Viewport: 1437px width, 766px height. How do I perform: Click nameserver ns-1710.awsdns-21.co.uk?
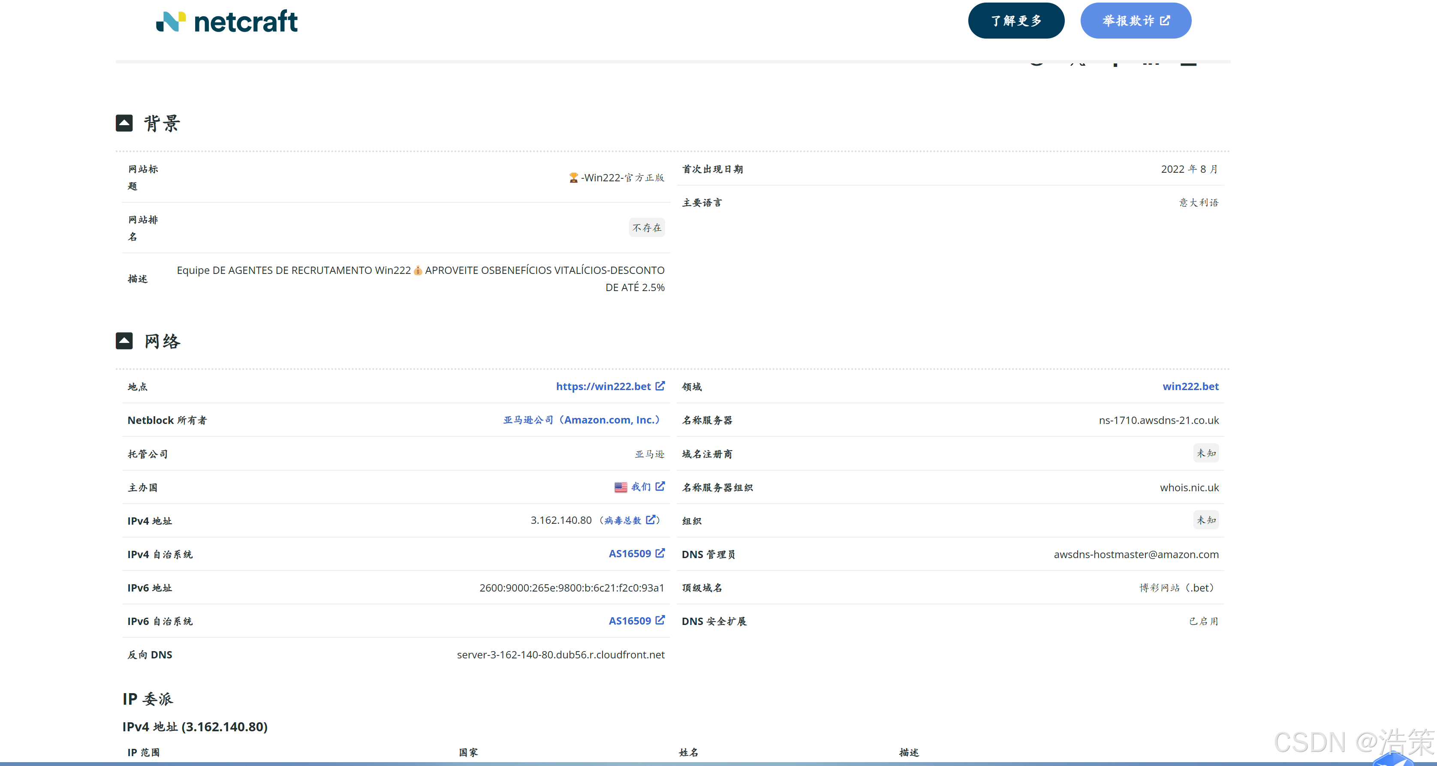pyautogui.click(x=1159, y=421)
